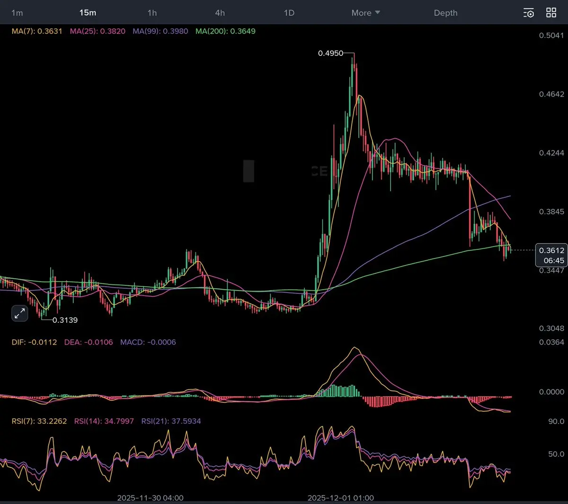Click the 0.3845 price axis value
This screenshot has height=504, width=568.
click(551, 212)
